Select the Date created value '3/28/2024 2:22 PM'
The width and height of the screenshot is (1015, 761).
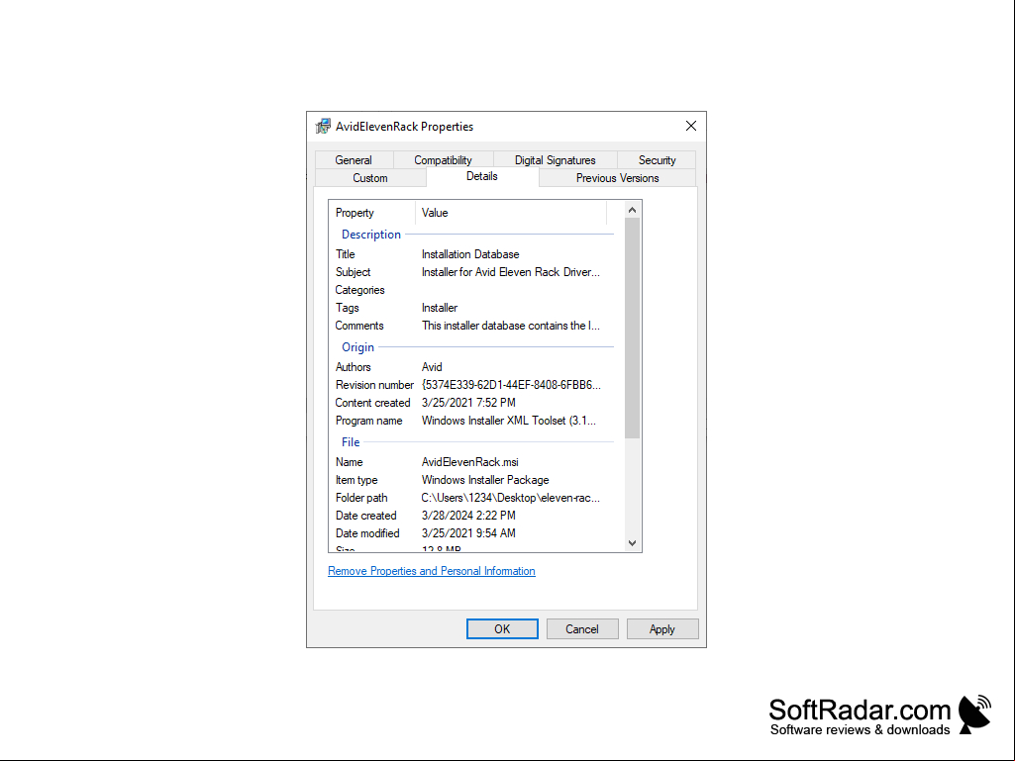click(468, 516)
